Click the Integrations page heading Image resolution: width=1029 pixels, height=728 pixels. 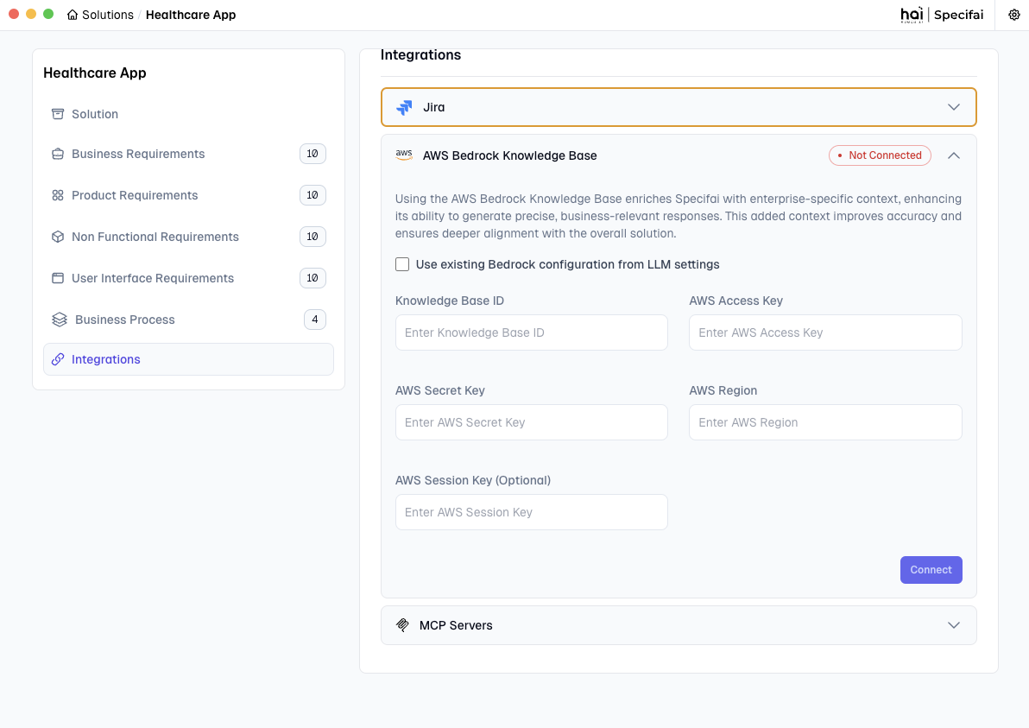420,55
